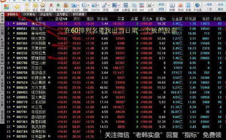The height and width of the screenshot is (140, 226).
Task: Click the yellow up arrow icon
Action: pyautogui.click(x=27, y=4)
